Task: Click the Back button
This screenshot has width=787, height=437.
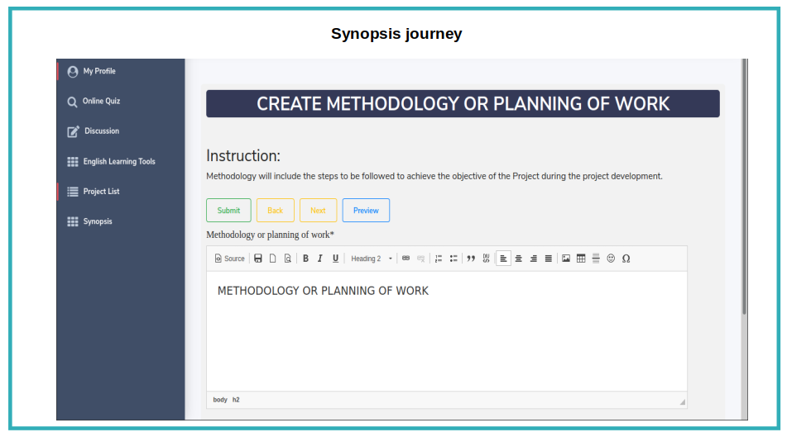Action: pyautogui.click(x=275, y=211)
